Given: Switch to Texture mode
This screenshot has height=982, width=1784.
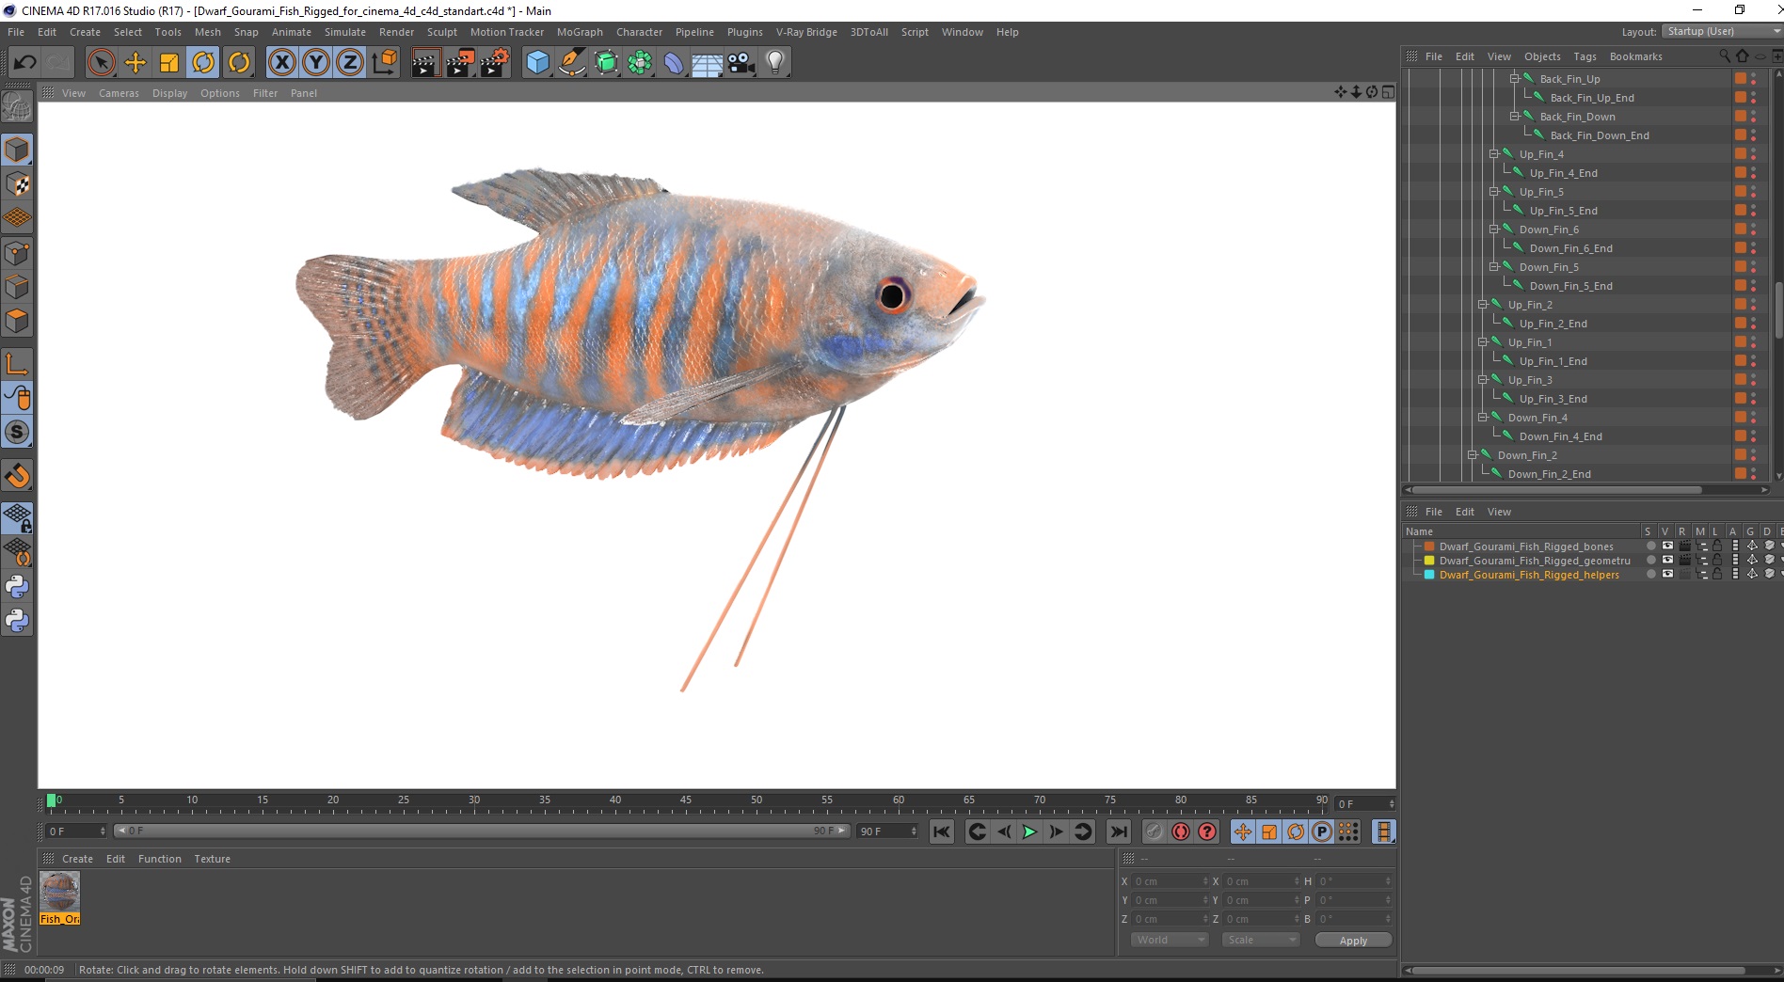Looking at the screenshot, I should click(17, 184).
